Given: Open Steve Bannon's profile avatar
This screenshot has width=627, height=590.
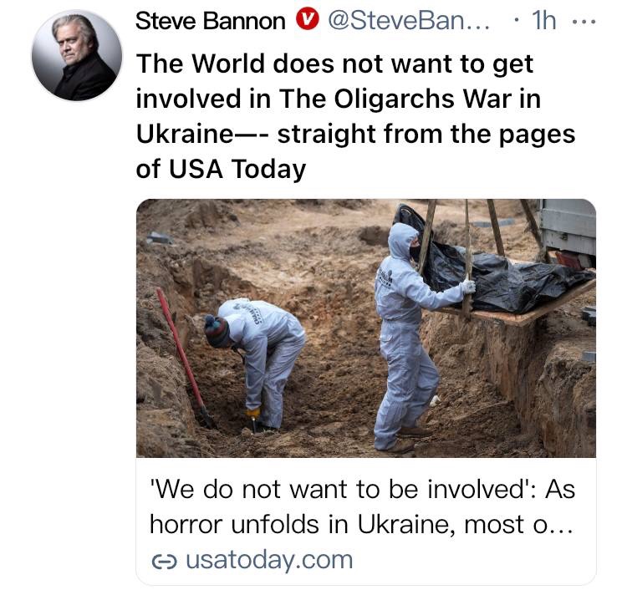Looking at the screenshot, I should (77, 55).
